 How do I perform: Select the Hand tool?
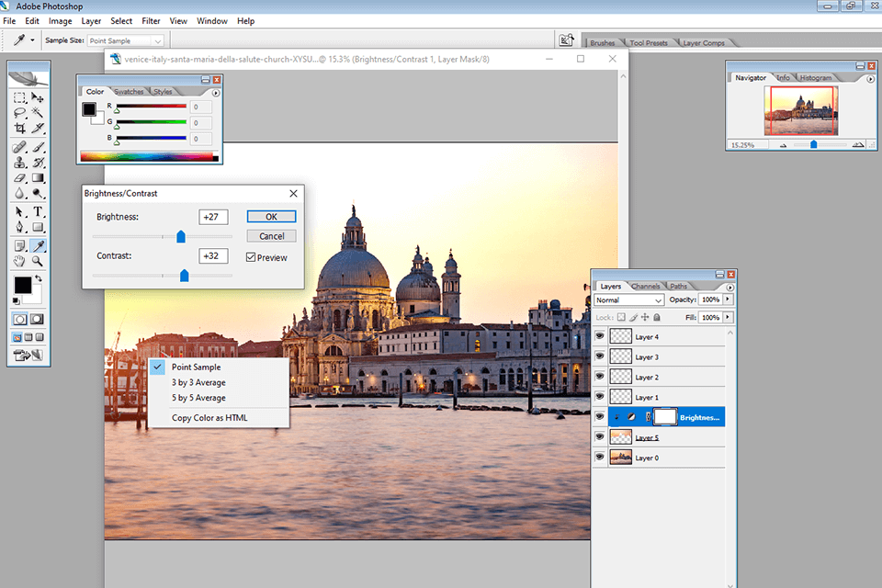[x=20, y=261]
